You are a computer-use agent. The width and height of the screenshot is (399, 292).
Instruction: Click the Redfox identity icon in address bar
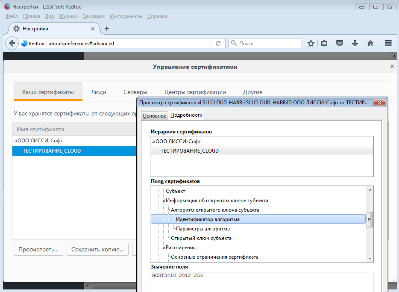click(x=24, y=43)
